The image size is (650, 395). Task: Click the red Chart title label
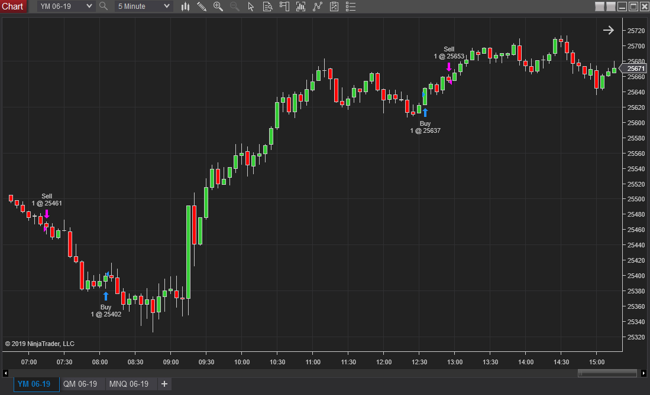13,6
